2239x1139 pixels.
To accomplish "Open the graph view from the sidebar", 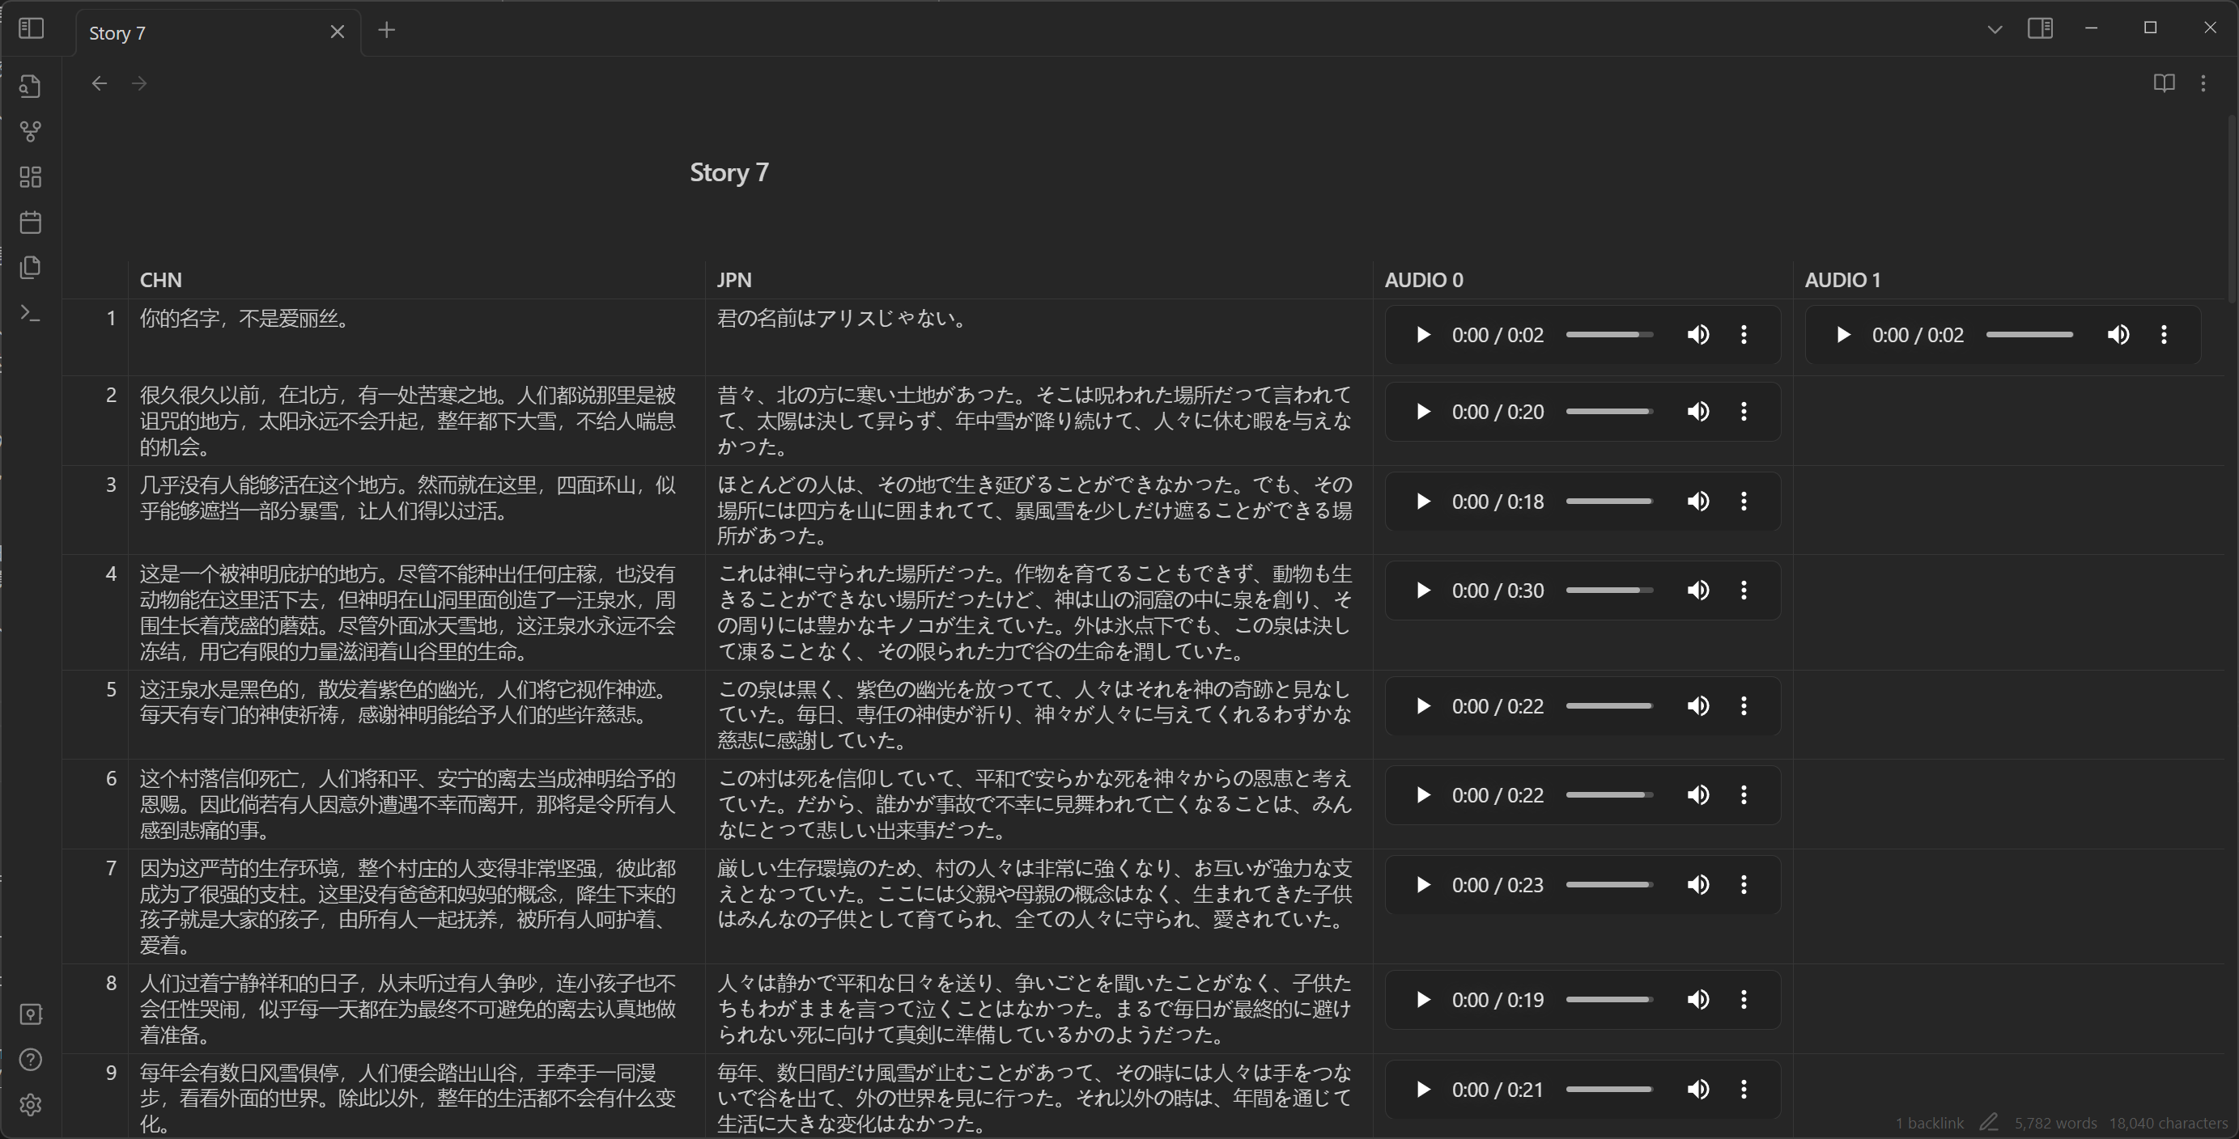I will click(31, 131).
